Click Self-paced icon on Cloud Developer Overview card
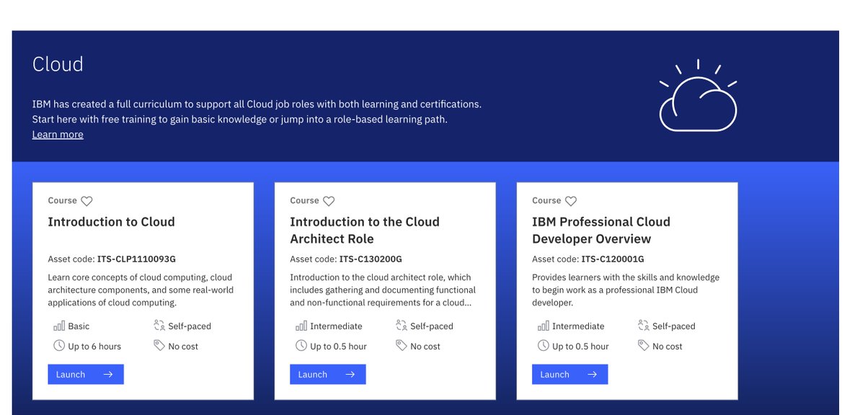865x415 pixels. [644, 326]
